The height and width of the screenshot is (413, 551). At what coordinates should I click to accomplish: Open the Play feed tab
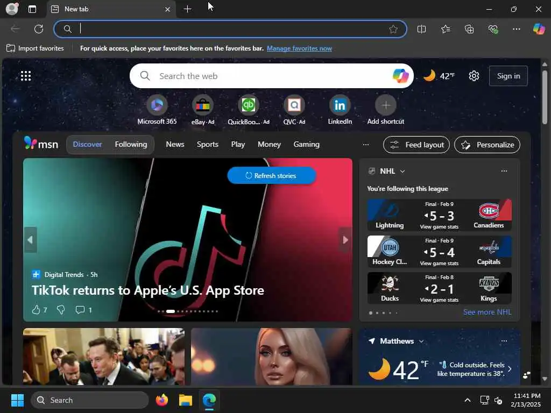[238, 144]
